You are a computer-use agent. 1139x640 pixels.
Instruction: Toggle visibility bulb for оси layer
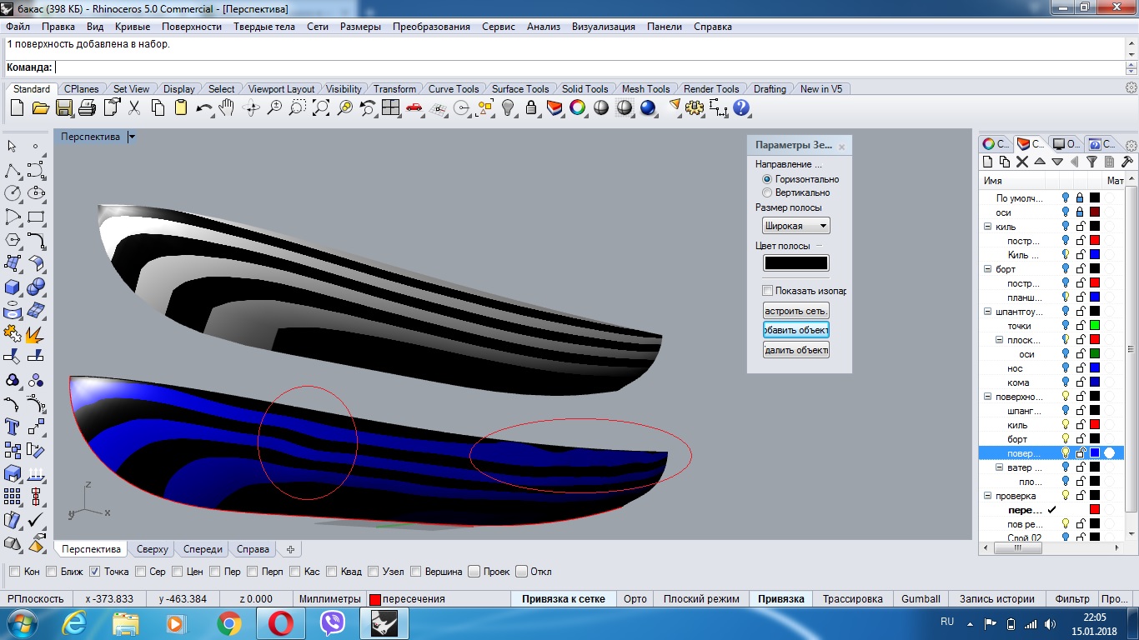[x=1065, y=212]
